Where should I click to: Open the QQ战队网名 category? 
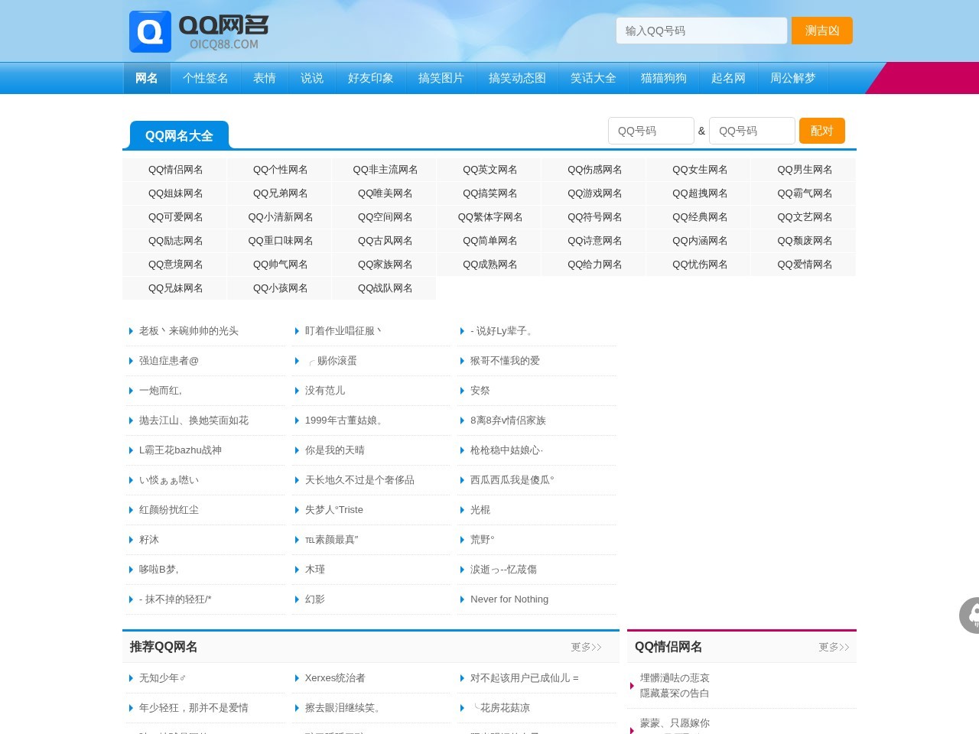click(x=385, y=288)
